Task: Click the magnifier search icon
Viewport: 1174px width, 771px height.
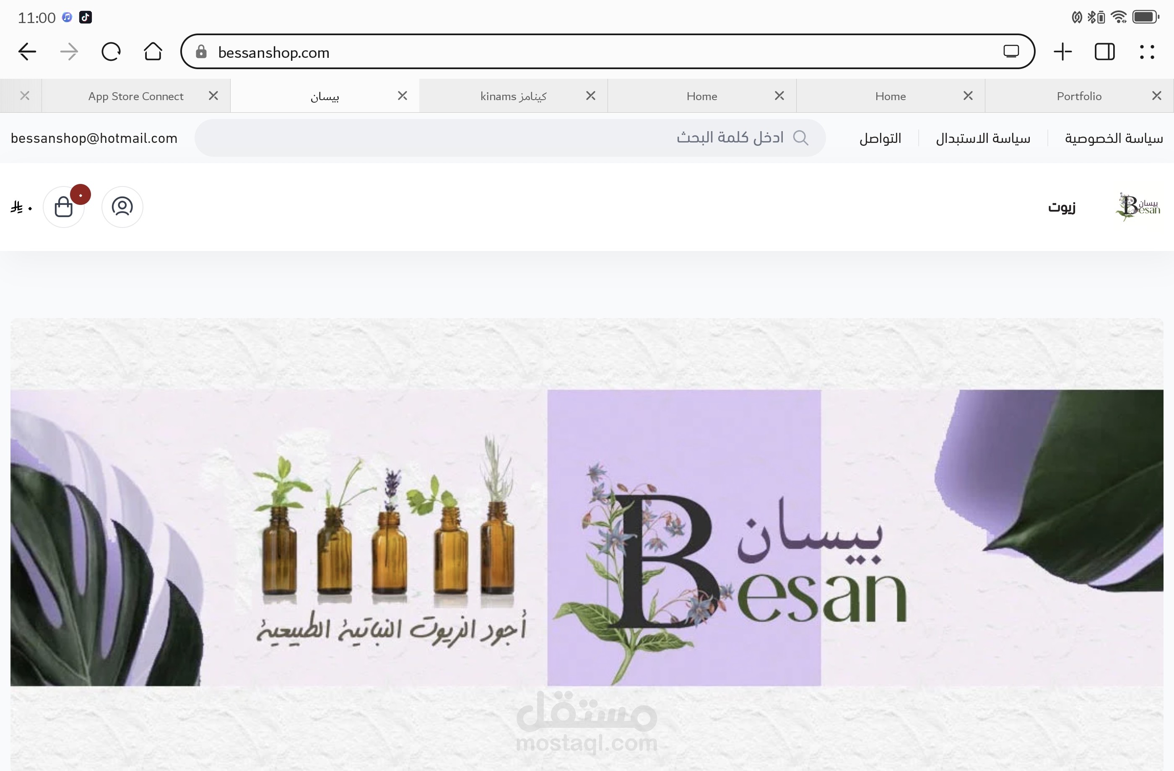Action: [800, 138]
